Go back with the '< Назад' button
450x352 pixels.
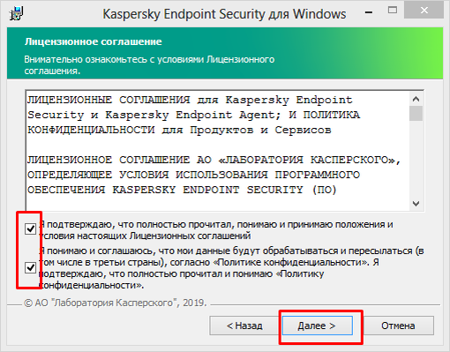[x=244, y=326]
